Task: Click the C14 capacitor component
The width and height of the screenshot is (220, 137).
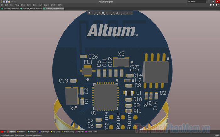Action: coord(129,76)
